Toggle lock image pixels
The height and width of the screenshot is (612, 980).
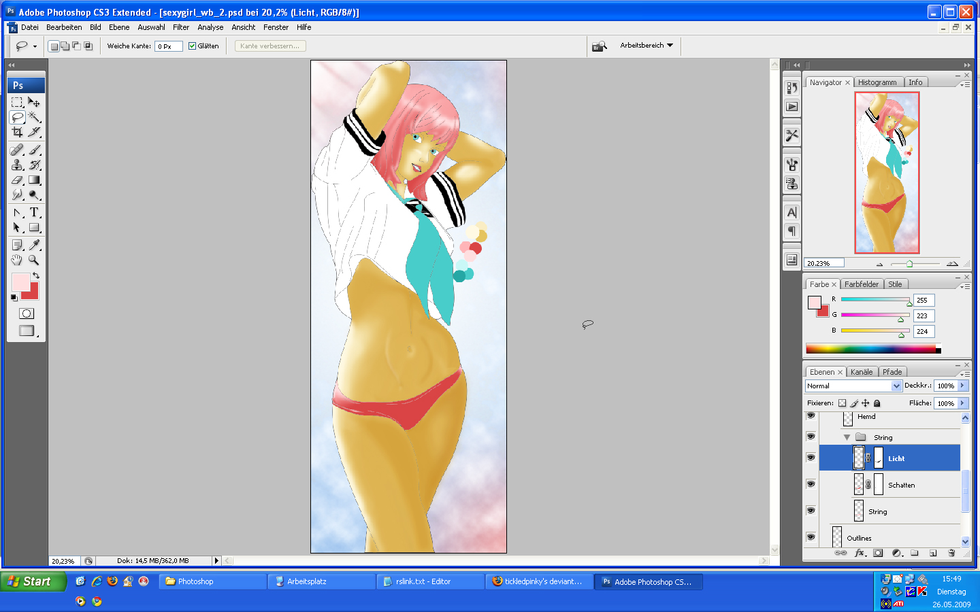[854, 403]
